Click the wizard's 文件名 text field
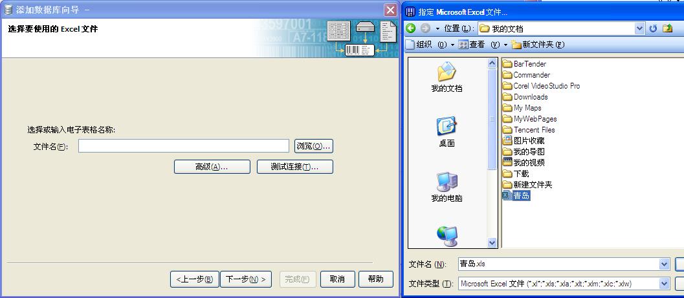684x298 pixels. pyautogui.click(x=183, y=146)
